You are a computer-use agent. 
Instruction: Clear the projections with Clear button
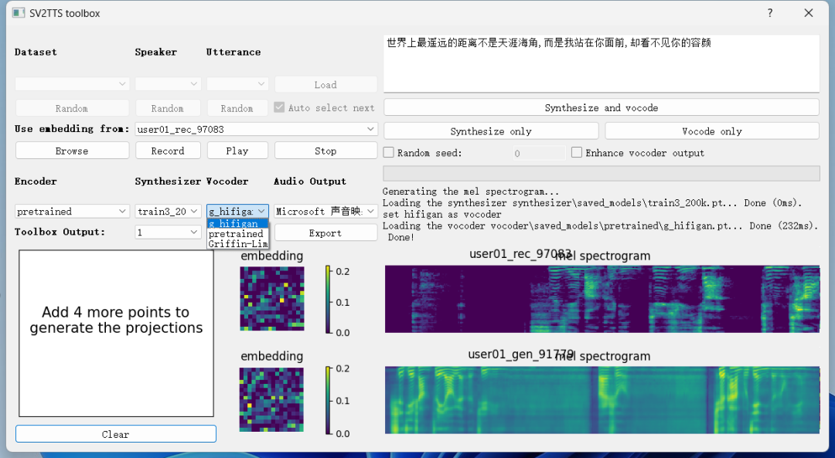[116, 434]
